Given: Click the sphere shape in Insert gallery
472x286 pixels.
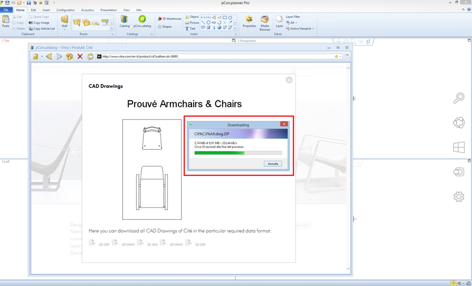Looking at the screenshot, I should point(219,27).
